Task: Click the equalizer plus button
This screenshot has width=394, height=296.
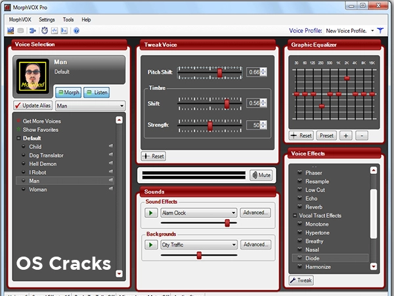Action: pos(346,136)
